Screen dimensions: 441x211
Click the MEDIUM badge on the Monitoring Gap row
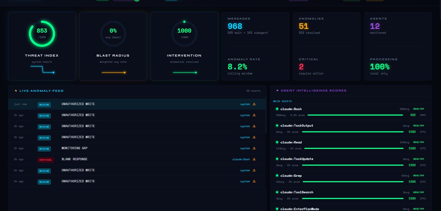(44, 149)
